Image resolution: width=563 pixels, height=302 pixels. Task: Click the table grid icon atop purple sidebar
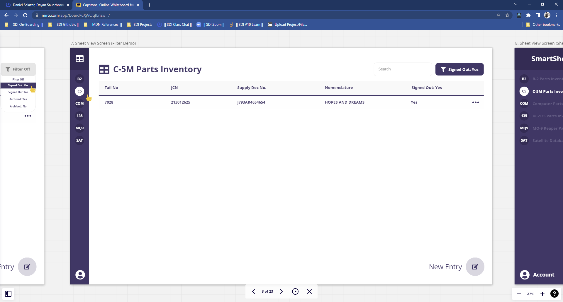pyautogui.click(x=79, y=59)
